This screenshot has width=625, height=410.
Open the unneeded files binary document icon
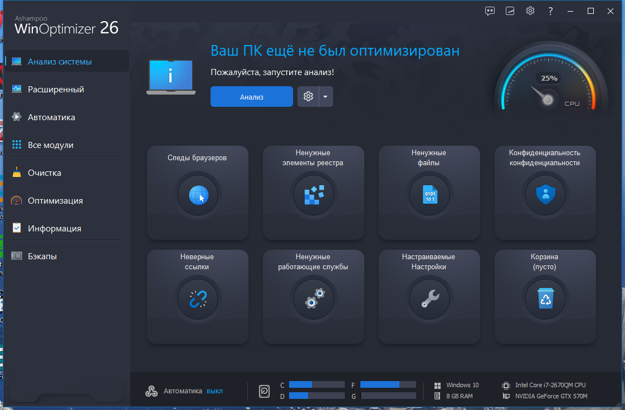pos(429,195)
